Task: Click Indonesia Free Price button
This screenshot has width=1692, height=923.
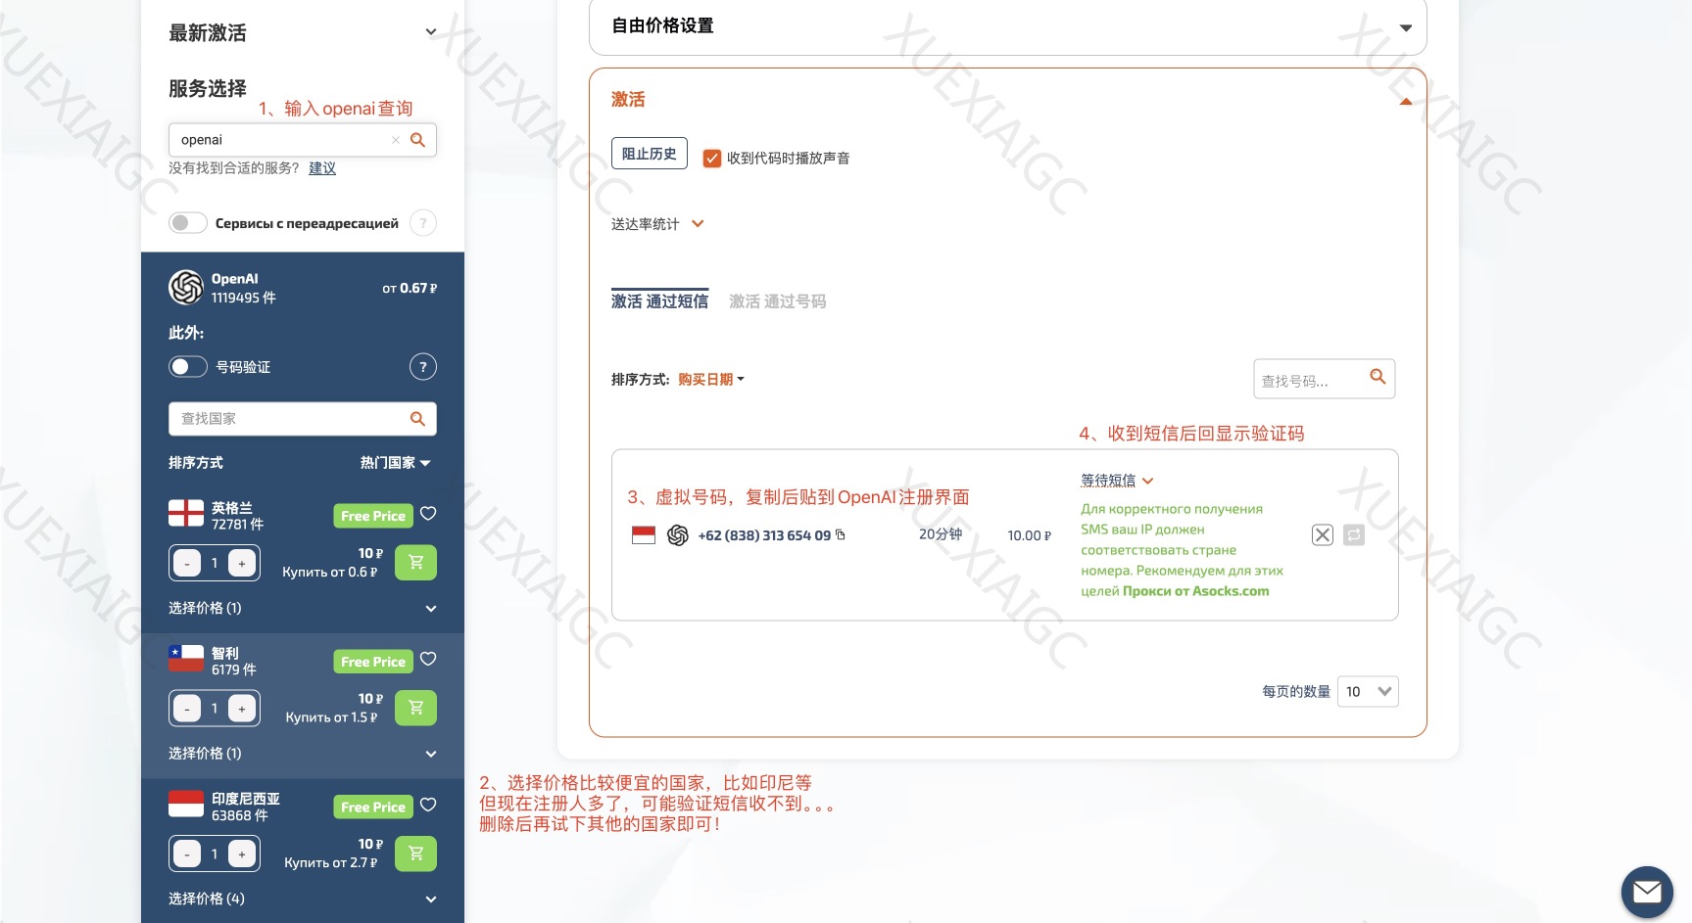Action: [373, 807]
